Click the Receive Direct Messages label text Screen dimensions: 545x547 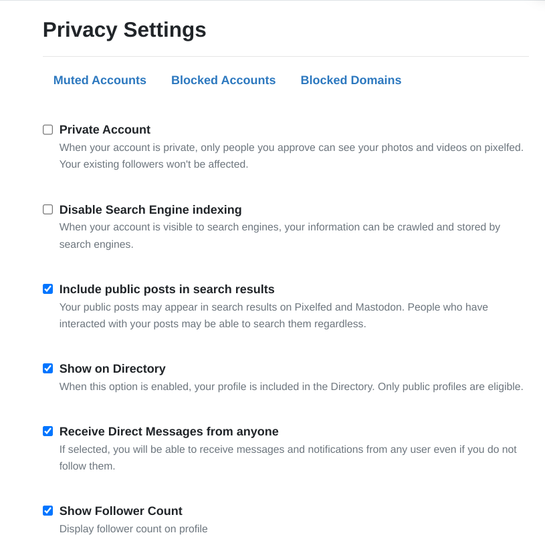[x=169, y=431]
